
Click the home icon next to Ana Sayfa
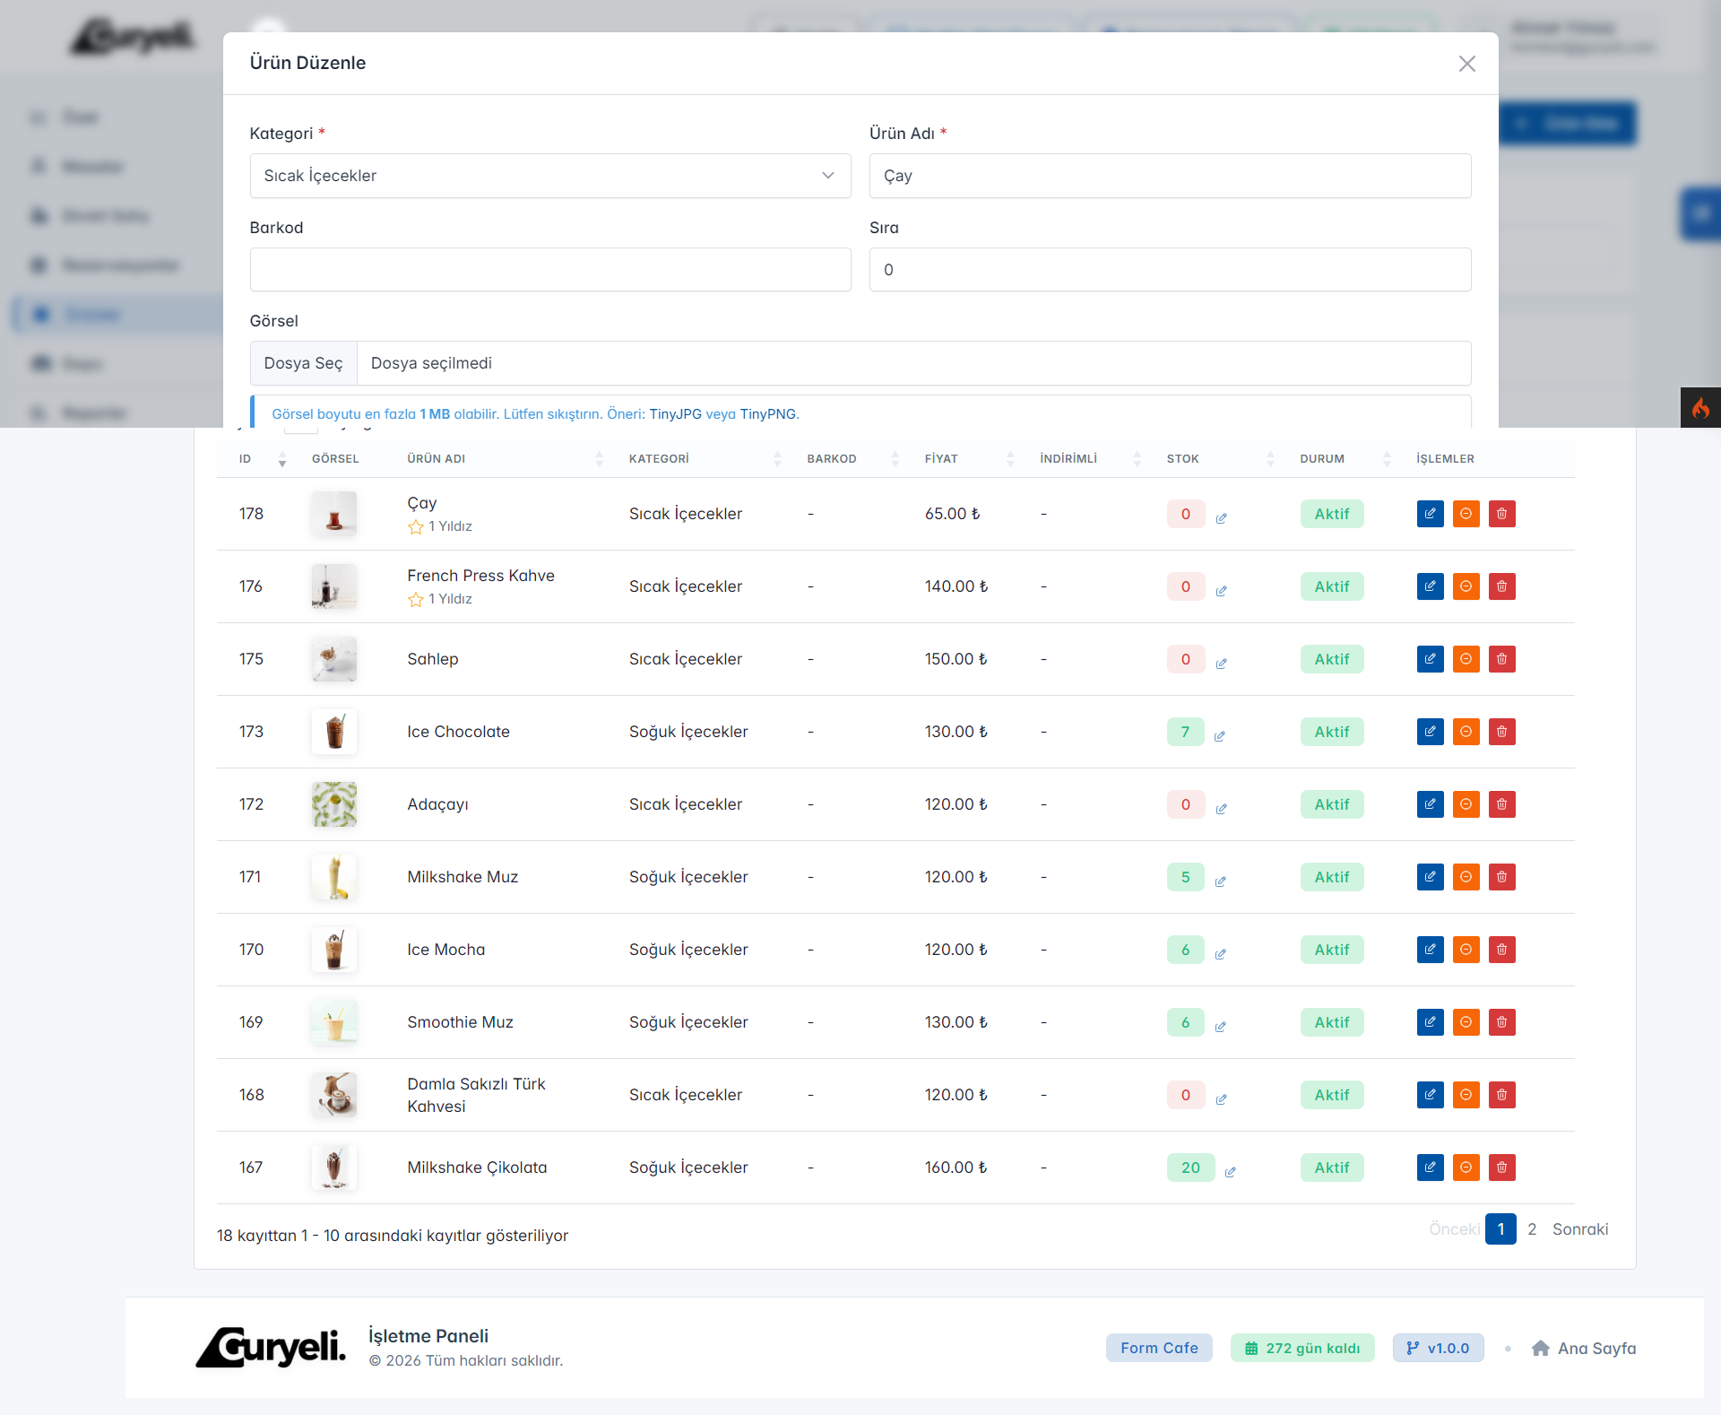(x=1540, y=1348)
